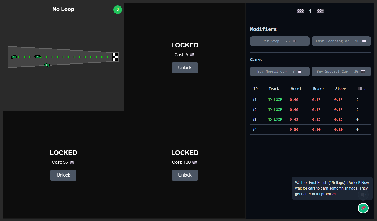Select car number 3 on the track
The height and width of the screenshot is (221, 377).
click(x=13, y=57)
